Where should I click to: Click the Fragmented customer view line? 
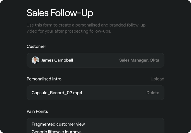[58, 124]
